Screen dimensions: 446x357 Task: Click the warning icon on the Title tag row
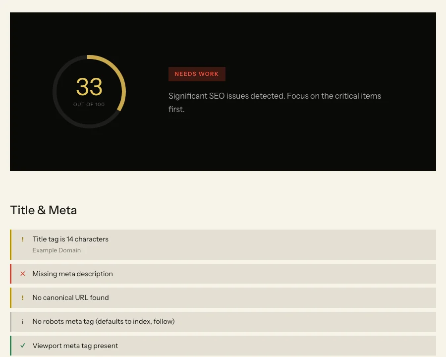pos(23,239)
